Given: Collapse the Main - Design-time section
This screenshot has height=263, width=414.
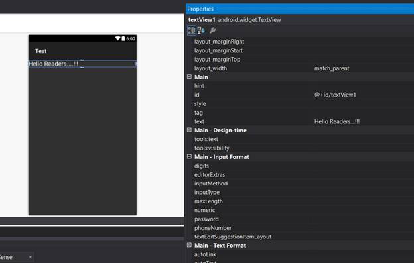Looking at the screenshot, I should pyautogui.click(x=189, y=130).
